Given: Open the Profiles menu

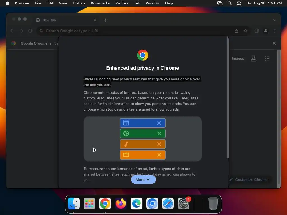Looking at the screenshot, I should (122, 3).
